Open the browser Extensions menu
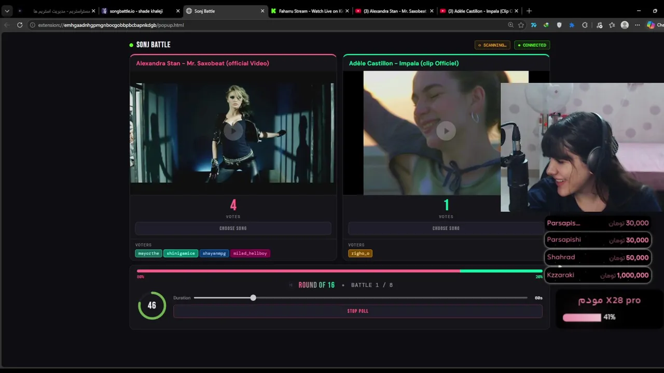This screenshot has height=373, width=664. [585, 25]
